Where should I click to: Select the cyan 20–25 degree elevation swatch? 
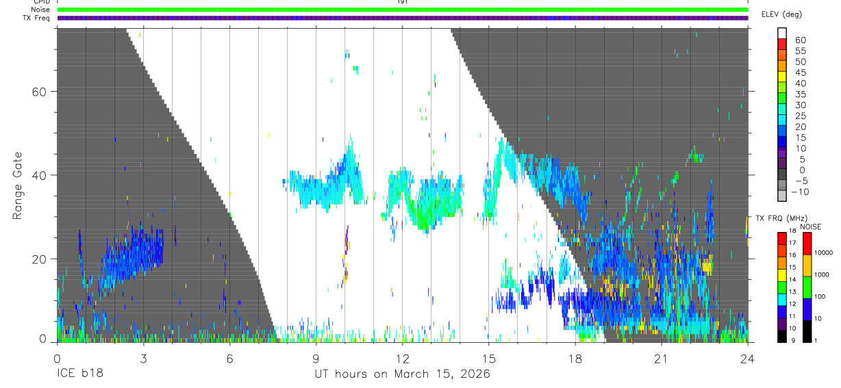[x=782, y=121]
